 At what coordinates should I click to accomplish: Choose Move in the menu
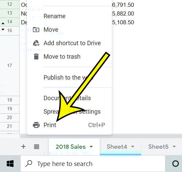(69, 30)
